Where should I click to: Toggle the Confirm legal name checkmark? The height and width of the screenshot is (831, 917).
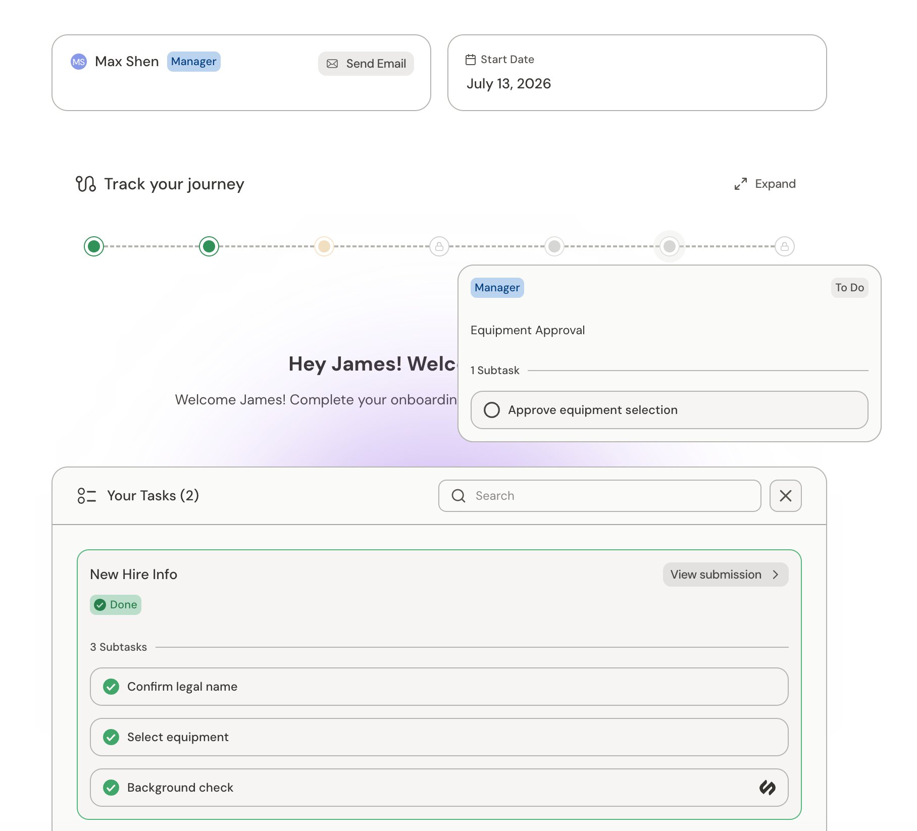pyautogui.click(x=111, y=687)
